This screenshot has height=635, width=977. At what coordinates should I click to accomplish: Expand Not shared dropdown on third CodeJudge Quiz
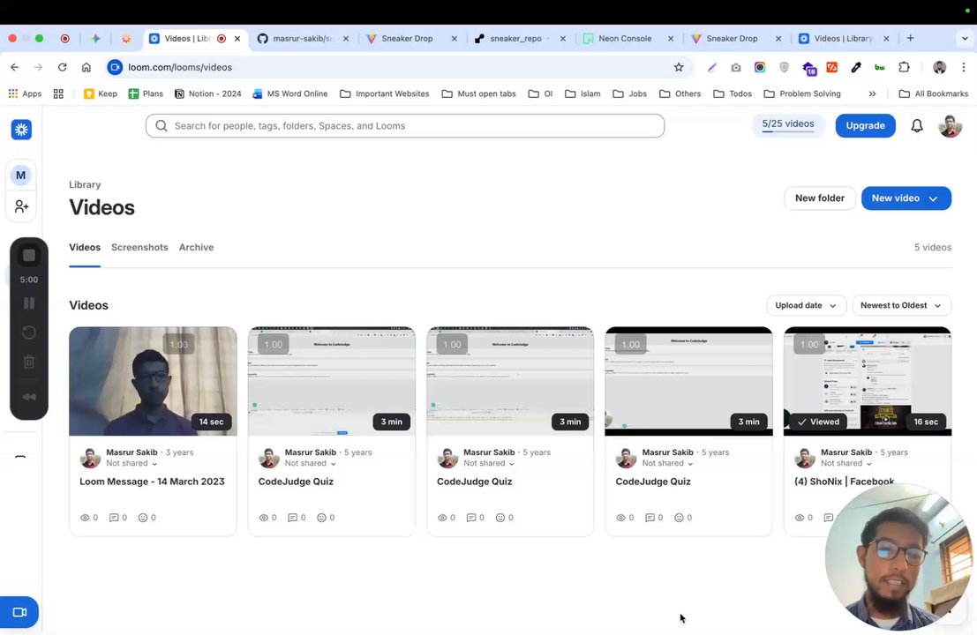pyautogui.click(x=667, y=463)
